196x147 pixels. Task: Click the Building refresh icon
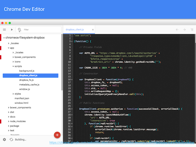[x=11, y=140]
